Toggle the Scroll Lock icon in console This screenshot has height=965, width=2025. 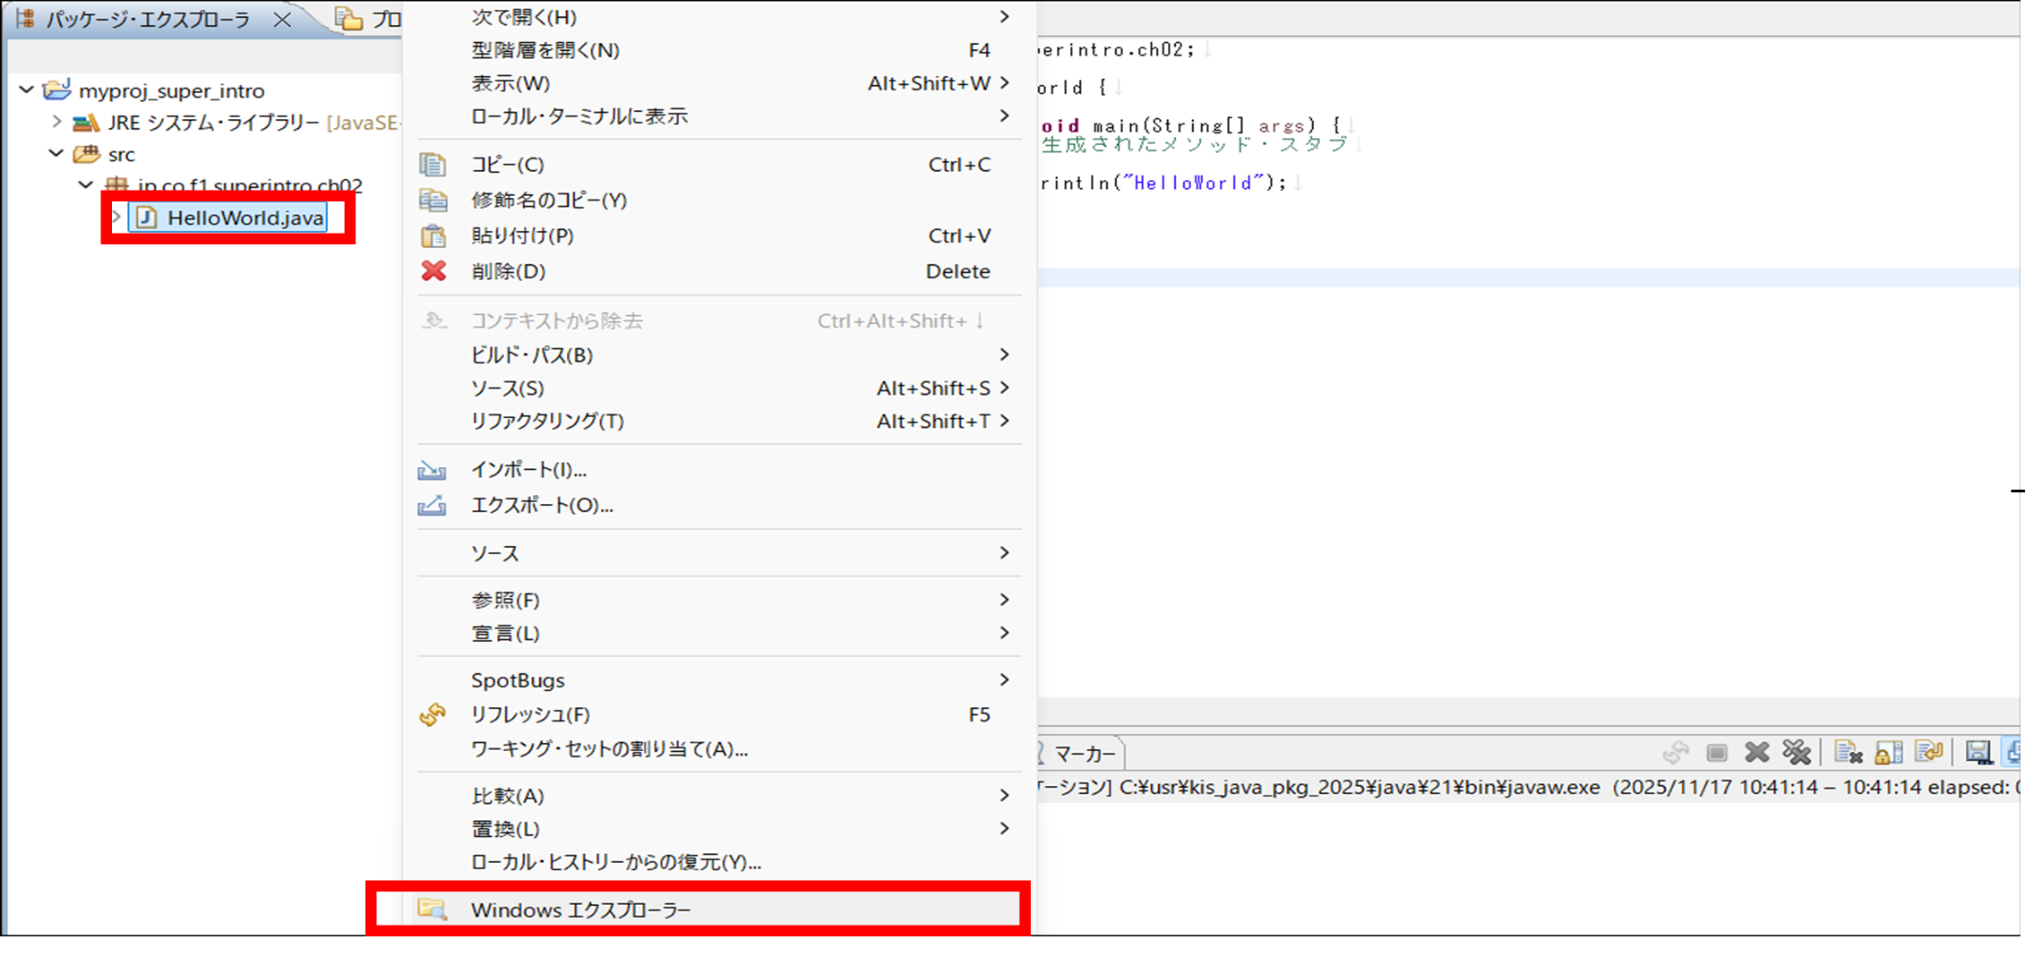click(x=1888, y=753)
